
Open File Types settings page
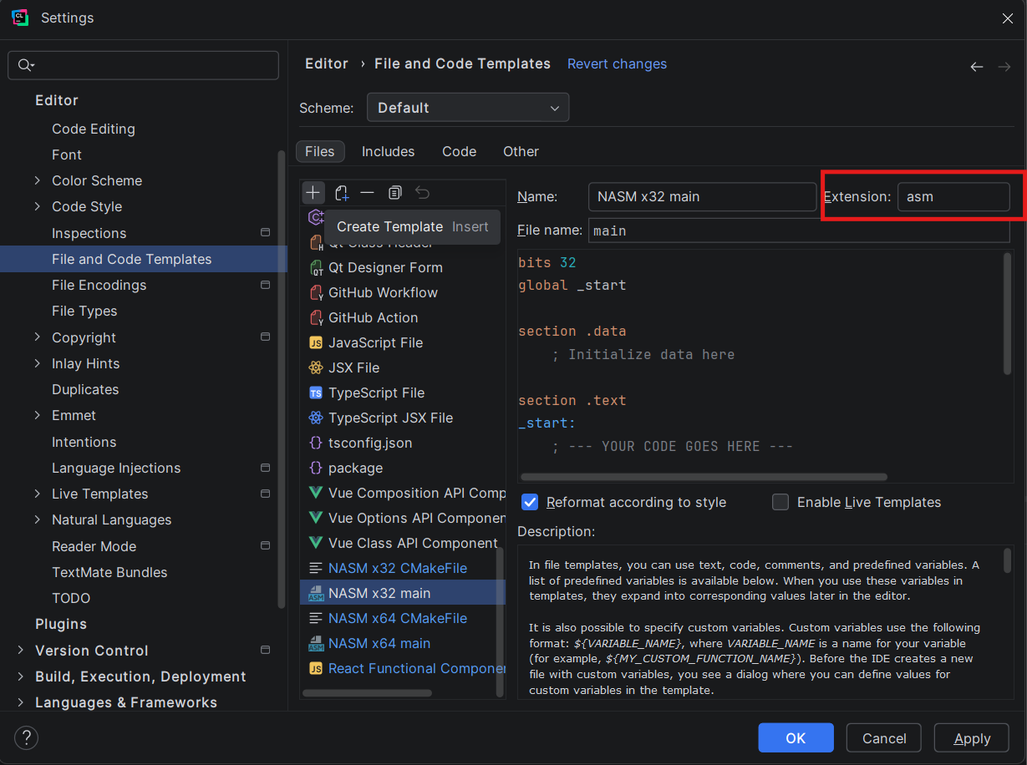[84, 311]
